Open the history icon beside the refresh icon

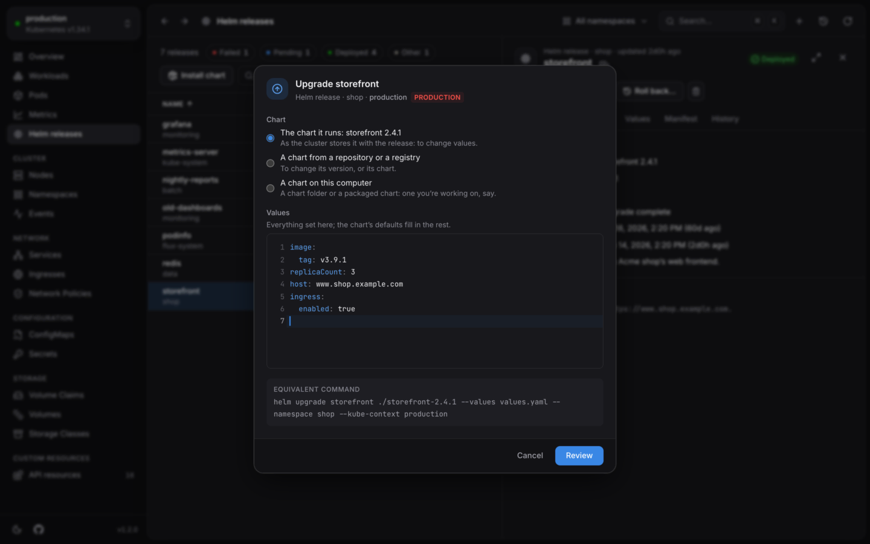823,21
